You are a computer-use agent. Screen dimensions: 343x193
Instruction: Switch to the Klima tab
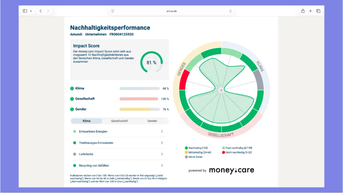click(x=87, y=121)
